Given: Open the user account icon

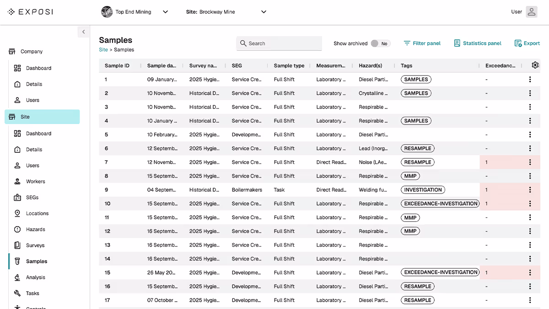Looking at the screenshot, I should pyautogui.click(x=531, y=11).
